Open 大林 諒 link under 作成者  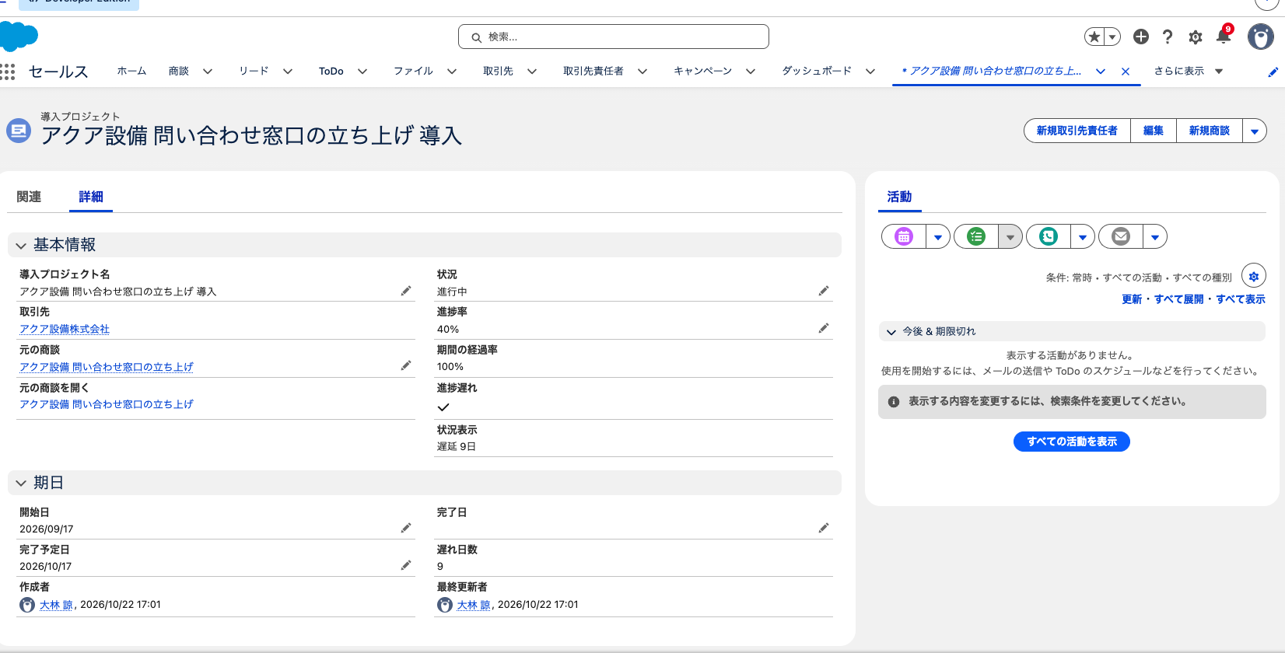click(56, 605)
